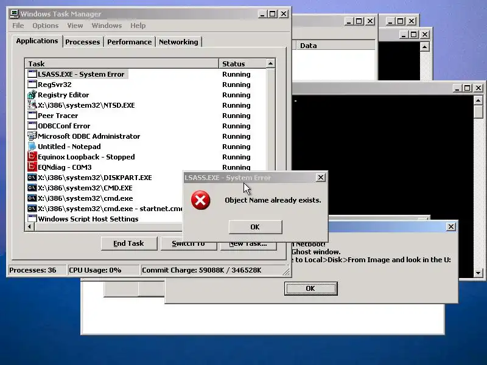
Task: Click the Task Manager resize grip
Action: [x=286, y=272]
